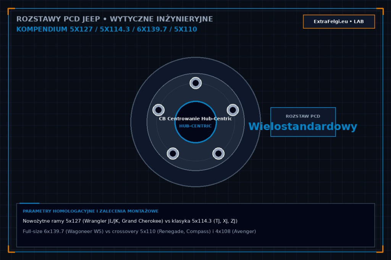Image resolution: width=391 pixels, height=260 pixels.
Task: Click the top bolt hole of the hub
Action: [195, 83]
